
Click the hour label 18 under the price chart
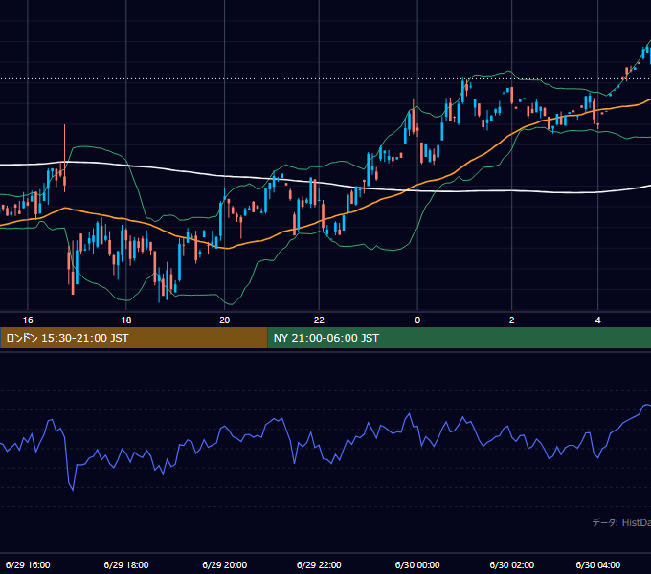coord(126,320)
